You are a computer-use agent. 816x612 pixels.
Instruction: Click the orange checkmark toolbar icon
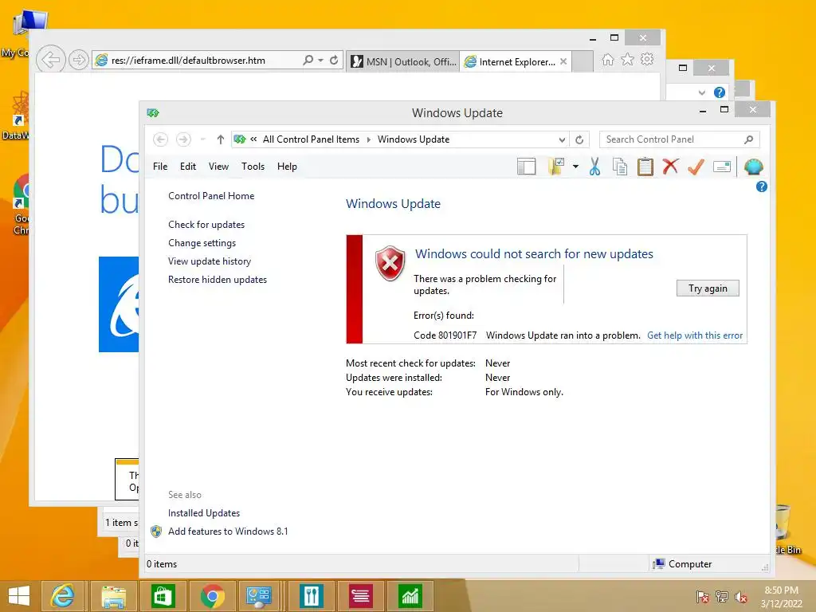[696, 167]
